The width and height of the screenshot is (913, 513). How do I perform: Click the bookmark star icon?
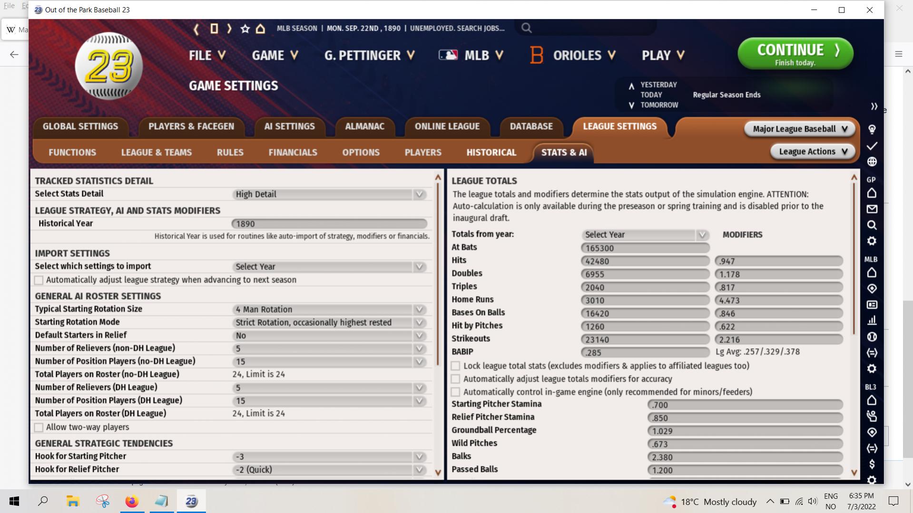pos(245,29)
